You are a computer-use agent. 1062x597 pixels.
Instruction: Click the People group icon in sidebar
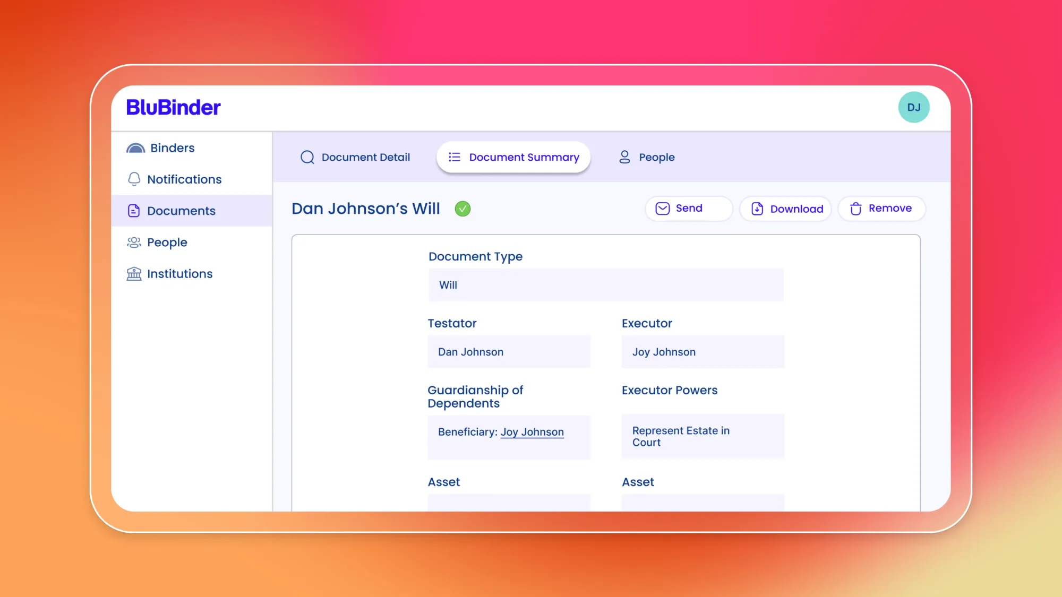134,242
